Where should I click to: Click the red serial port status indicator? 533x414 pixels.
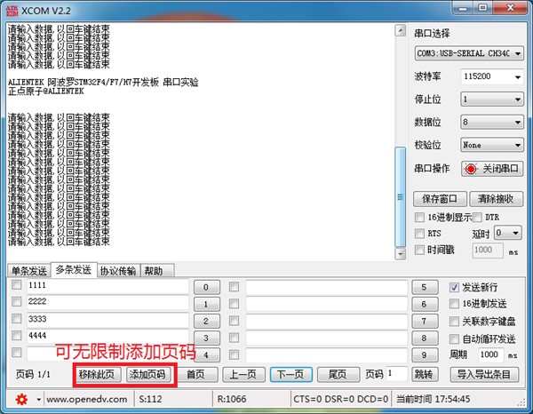pyautogui.click(x=471, y=169)
